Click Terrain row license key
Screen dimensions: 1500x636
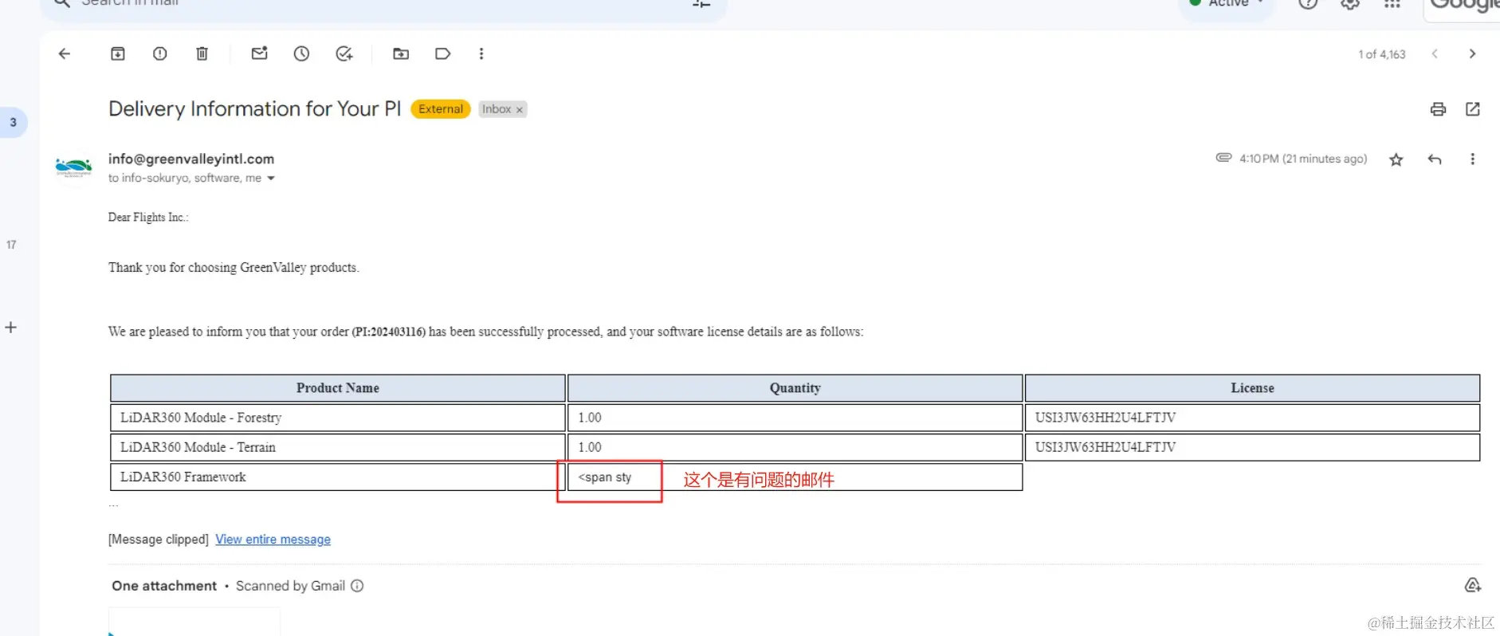(x=1105, y=447)
